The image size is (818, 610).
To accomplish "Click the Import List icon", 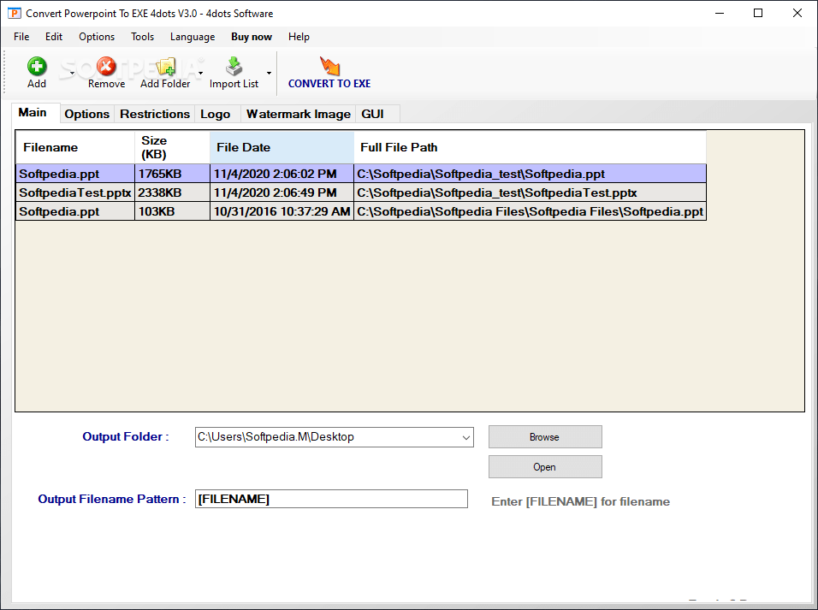I will [234, 66].
